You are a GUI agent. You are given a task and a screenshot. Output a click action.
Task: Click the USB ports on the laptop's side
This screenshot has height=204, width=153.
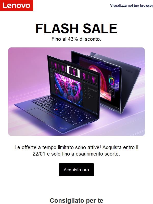[94, 121]
